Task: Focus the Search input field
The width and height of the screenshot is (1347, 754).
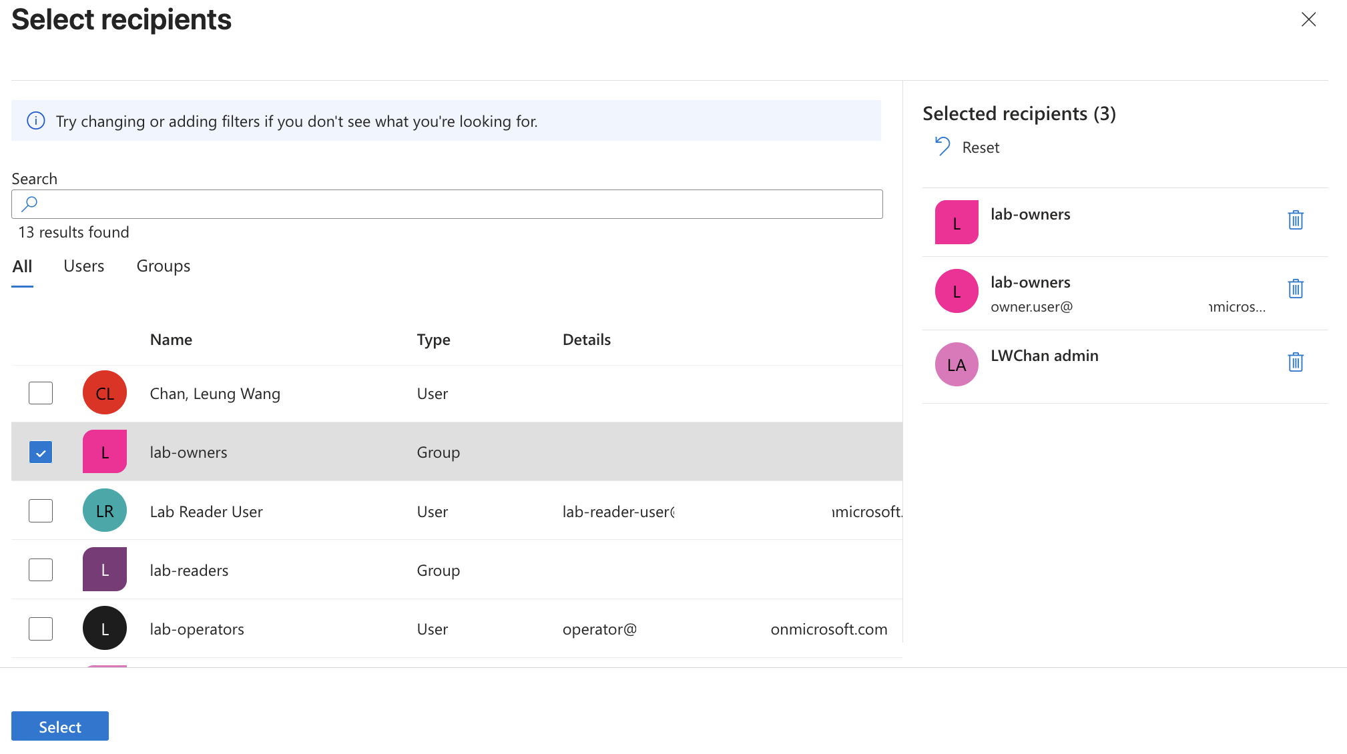Action: tap(447, 204)
